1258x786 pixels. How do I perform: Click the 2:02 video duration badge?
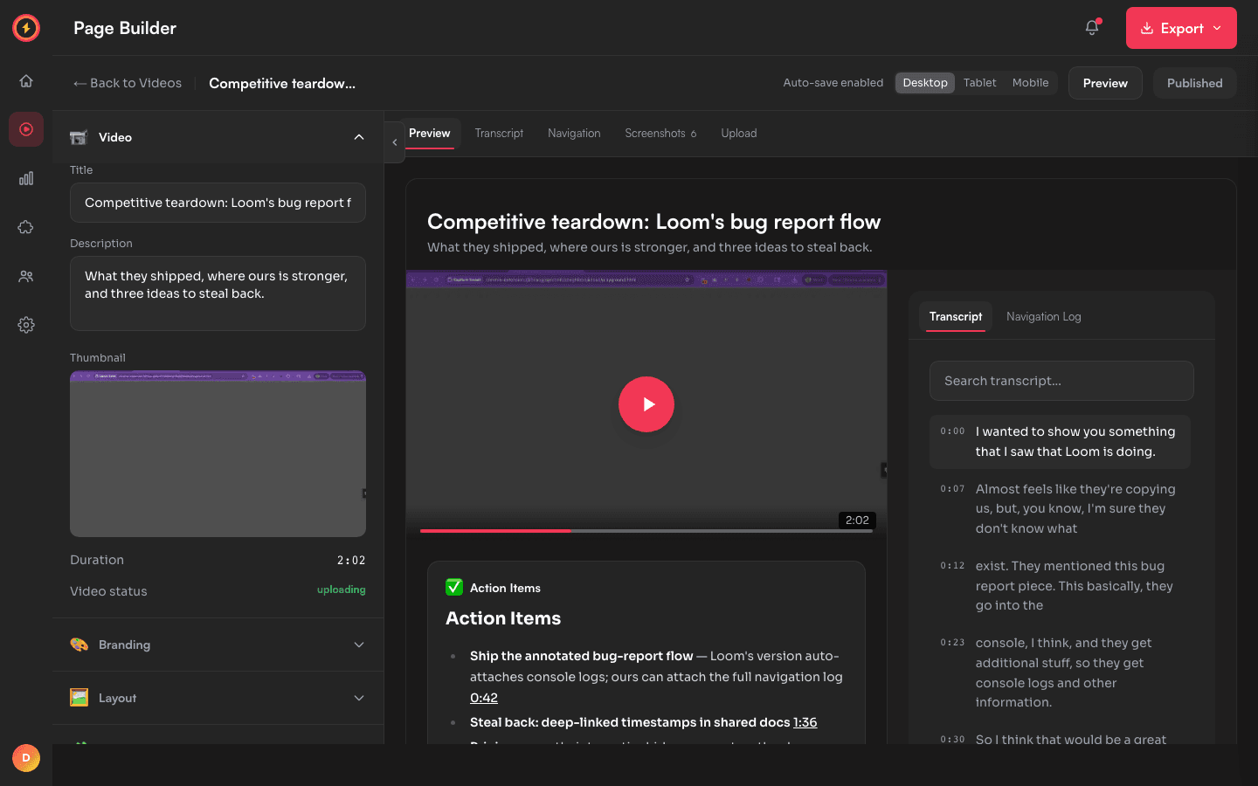tap(857, 520)
